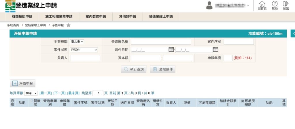Open the 案件狀態 已送件 dropdown

coord(84,50)
